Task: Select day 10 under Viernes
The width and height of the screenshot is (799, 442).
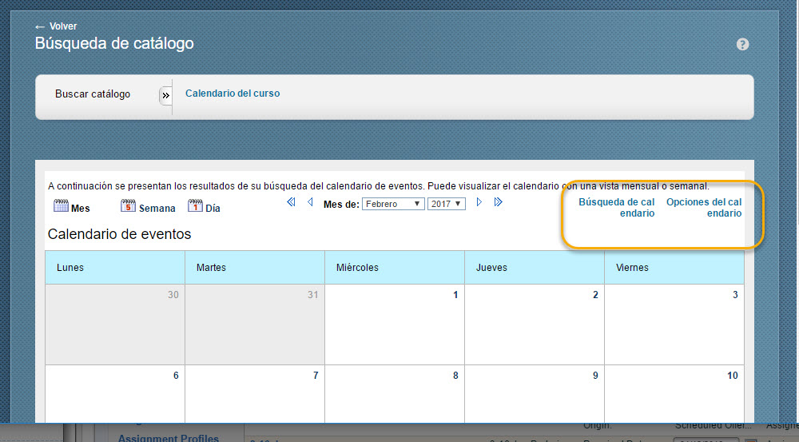Action: 732,376
